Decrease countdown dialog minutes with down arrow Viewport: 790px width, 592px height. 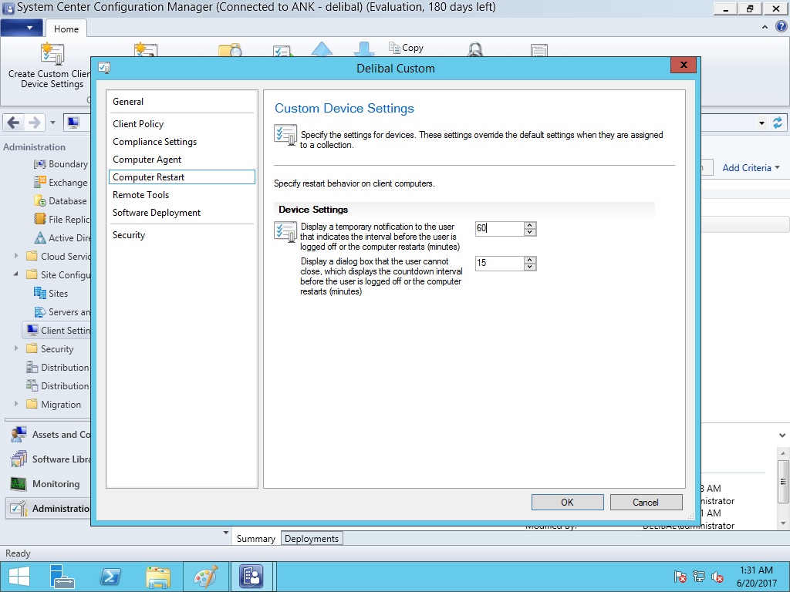[x=530, y=267]
